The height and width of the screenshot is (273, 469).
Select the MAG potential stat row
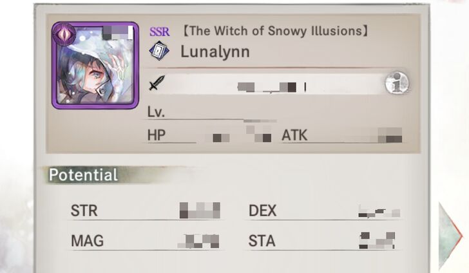(146, 241)
